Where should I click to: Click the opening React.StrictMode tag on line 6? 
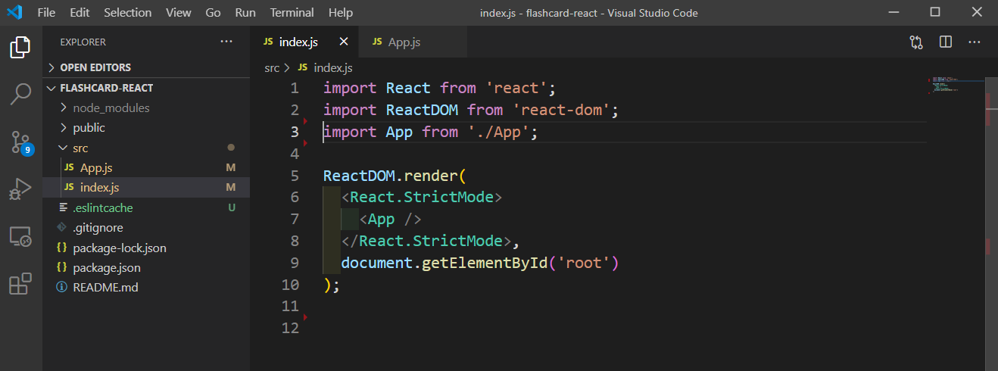422,198
